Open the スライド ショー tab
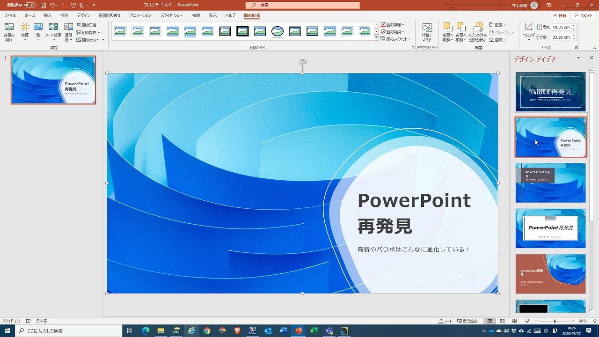 [172, 15]
